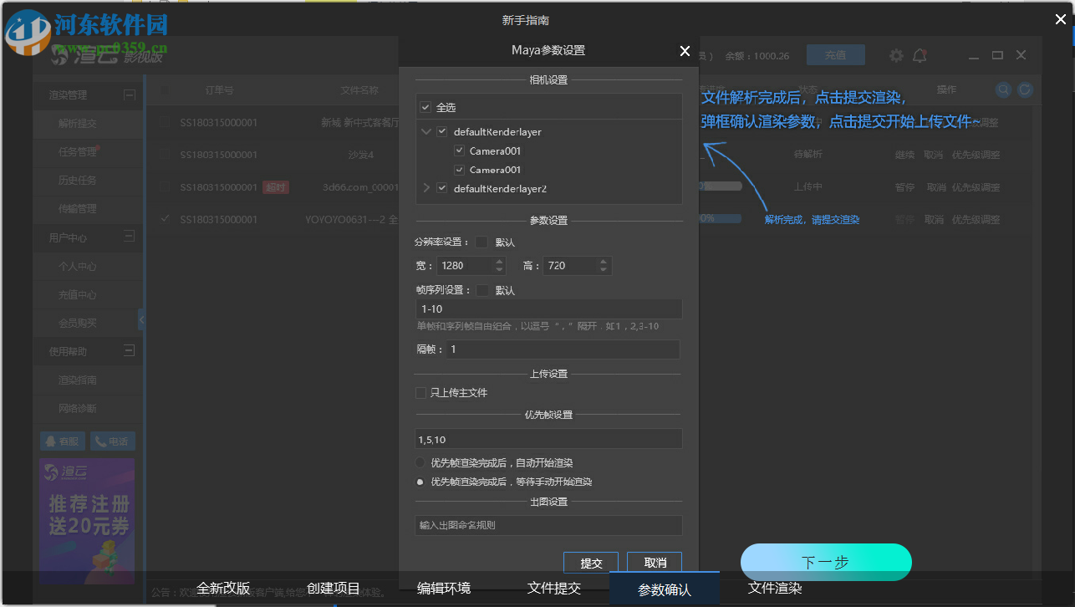Image resolution: width=1075 pixels, height=607 pixels.
Task: Click the search magnifier icon above the order list
Action: (1003, 89)
